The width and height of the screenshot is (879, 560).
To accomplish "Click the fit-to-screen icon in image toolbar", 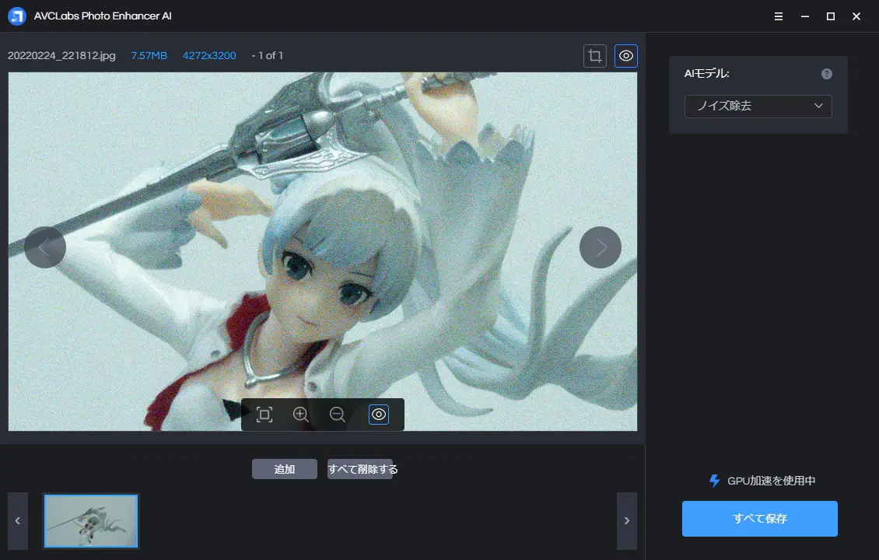I will (264, 415).
